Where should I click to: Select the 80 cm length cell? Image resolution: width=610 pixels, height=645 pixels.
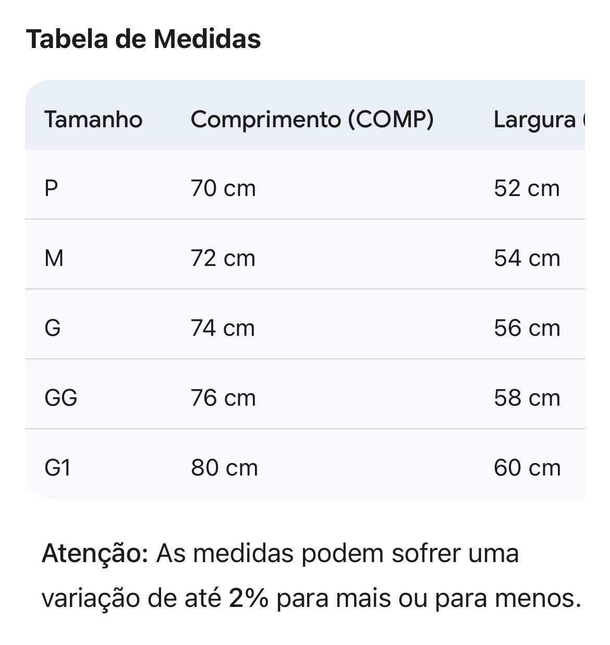point(224,468)
